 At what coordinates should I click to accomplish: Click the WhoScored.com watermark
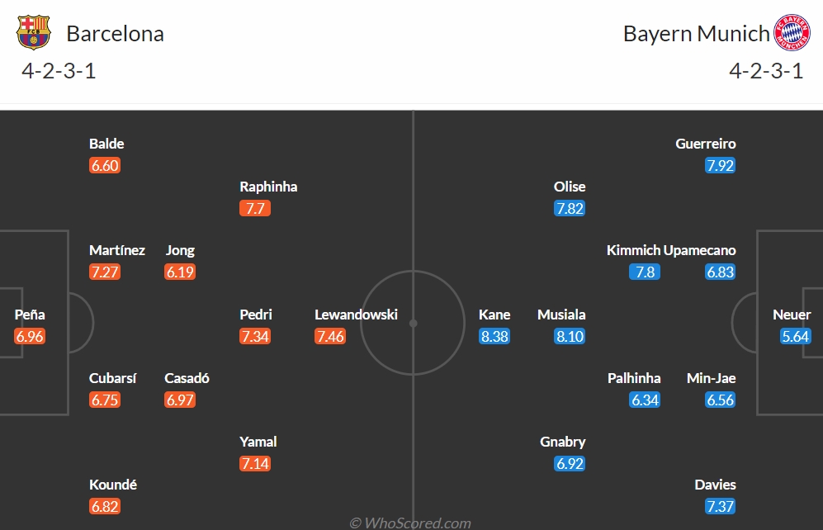410,522
